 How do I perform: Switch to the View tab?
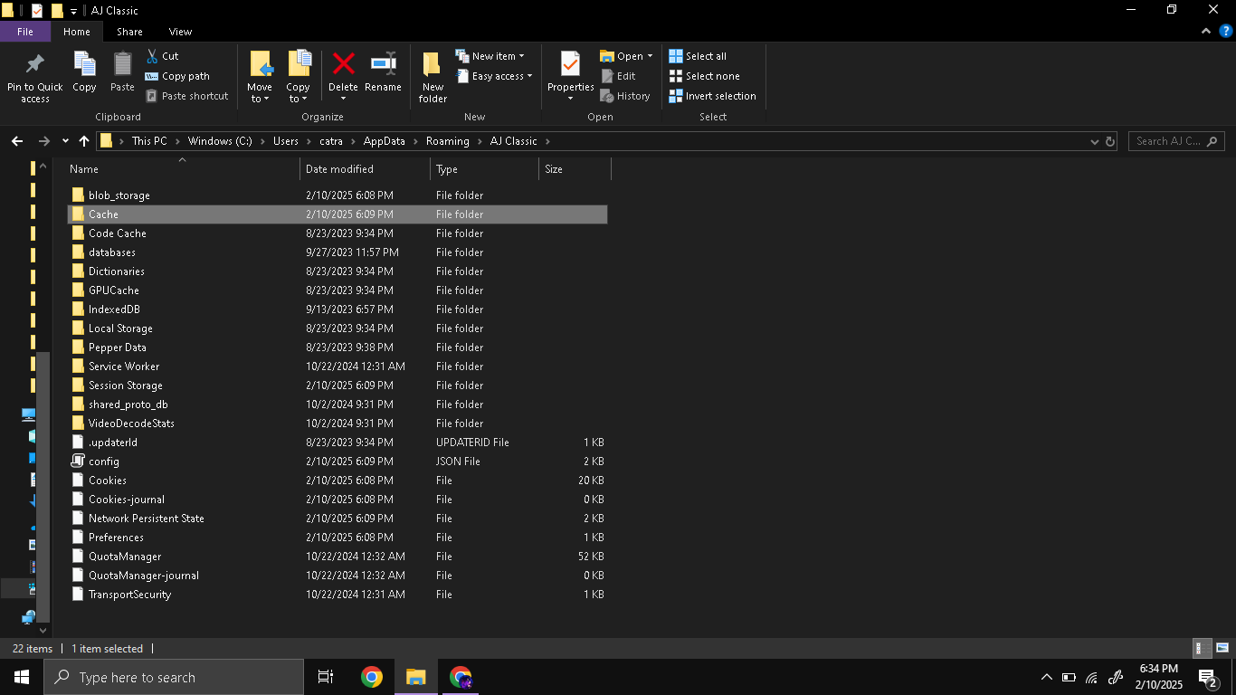point(180,32)
